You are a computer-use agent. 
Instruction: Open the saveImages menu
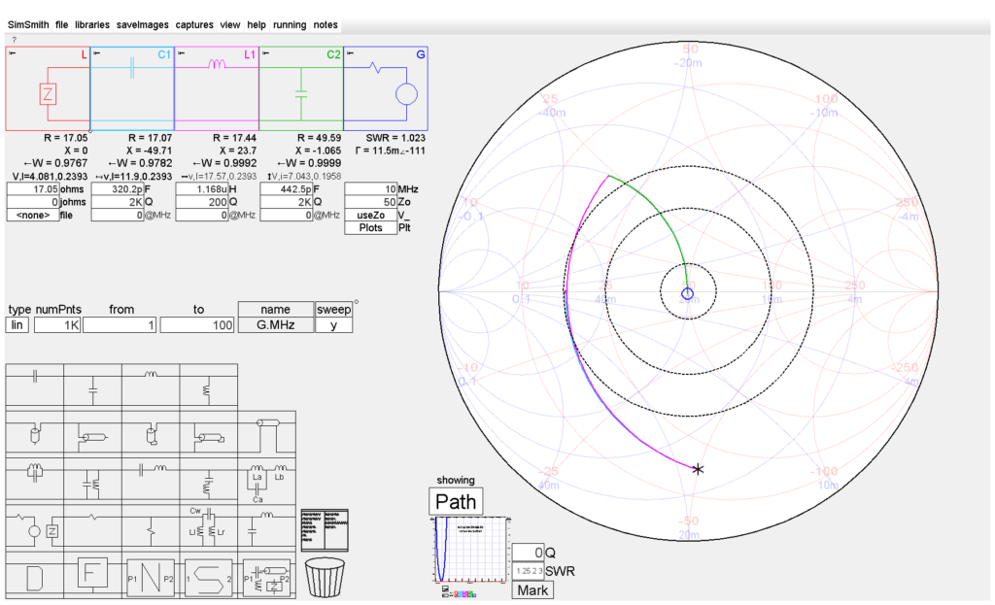coord(142,24)
